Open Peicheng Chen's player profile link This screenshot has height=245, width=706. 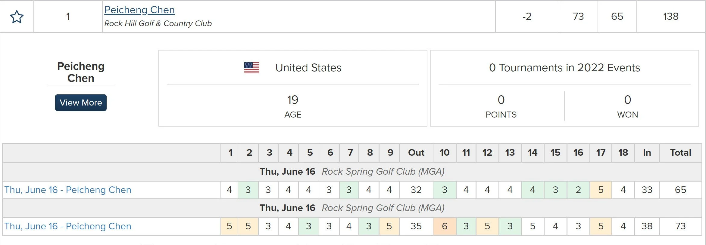pyautogui.click(x=139, y=10)
